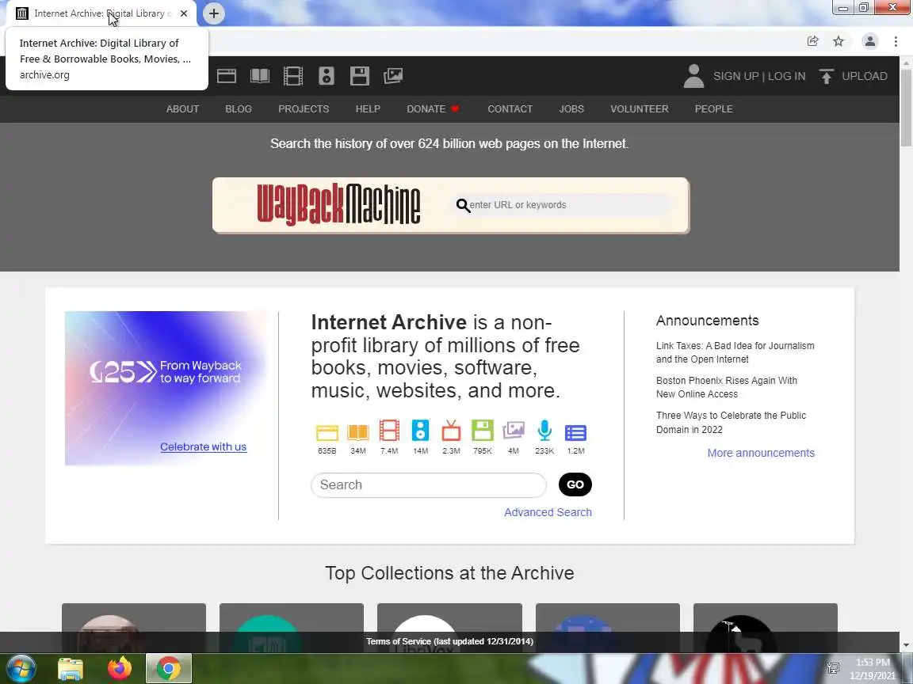Open Three Ways to Celebrate Public Domain announcement

pyautogui.click(x=731, y=422)
